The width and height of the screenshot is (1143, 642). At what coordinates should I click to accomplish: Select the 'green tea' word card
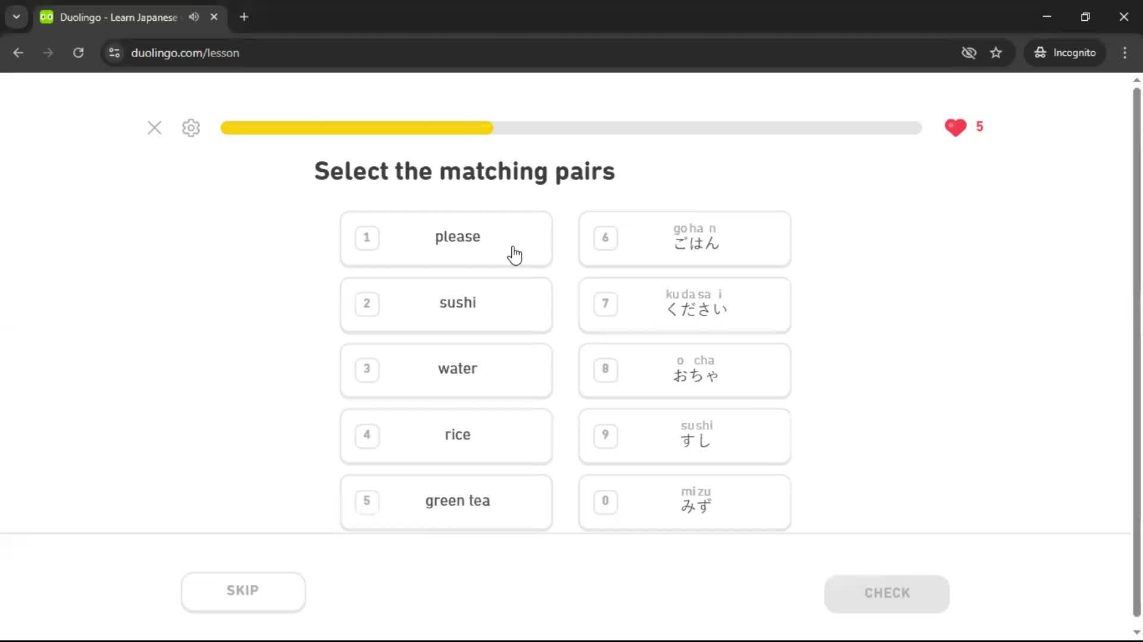tap(446, 501)
